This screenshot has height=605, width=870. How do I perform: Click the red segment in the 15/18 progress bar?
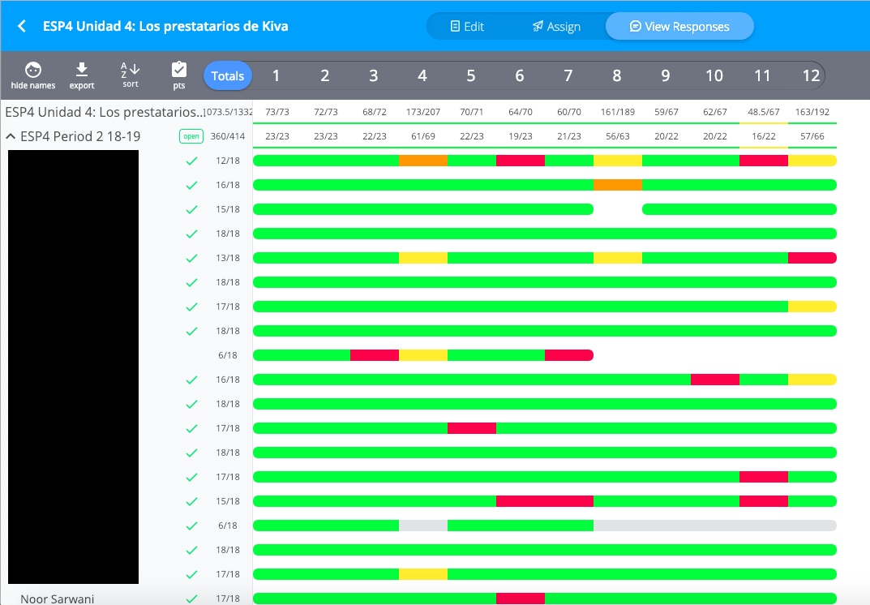(x=543, y=501)
